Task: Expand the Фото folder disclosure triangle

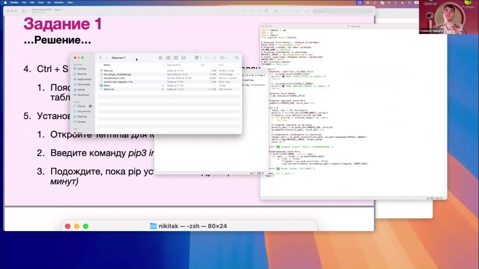Action: [99, 86]
